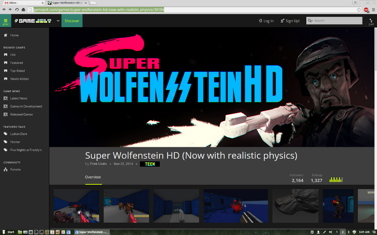Expand the dropdown arrow beside Game Jolt logo
Screen dimensions: 377x235
pos(58,21)
